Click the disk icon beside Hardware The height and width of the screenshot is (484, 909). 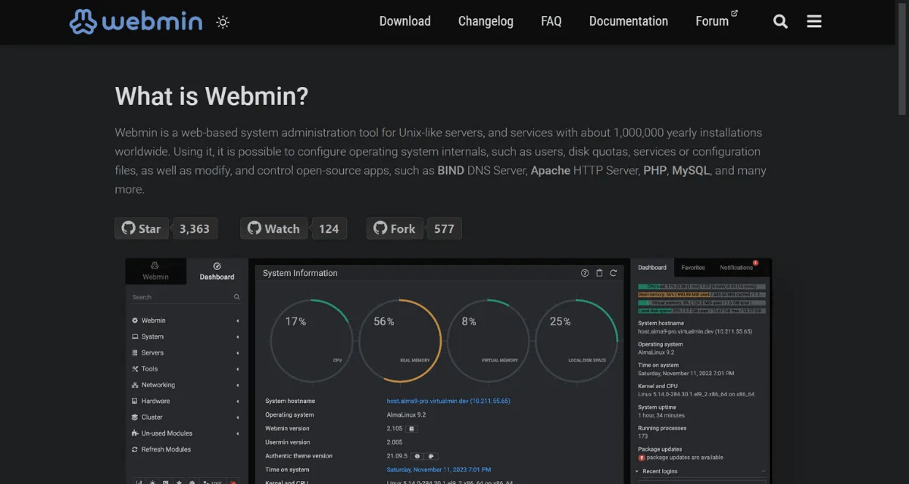point(135,402)
